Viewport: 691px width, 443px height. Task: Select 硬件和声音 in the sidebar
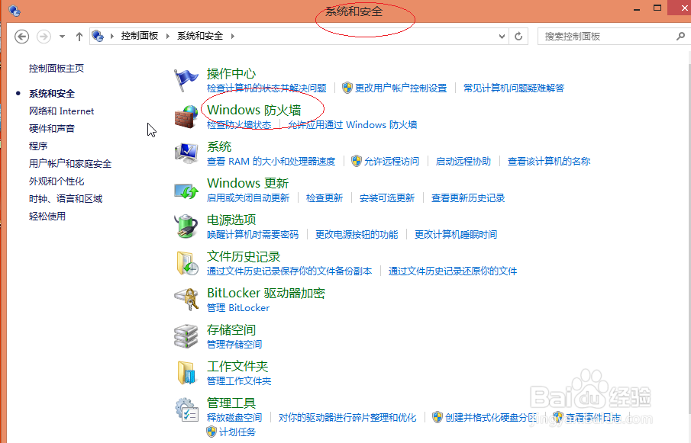tap(52, 128)
